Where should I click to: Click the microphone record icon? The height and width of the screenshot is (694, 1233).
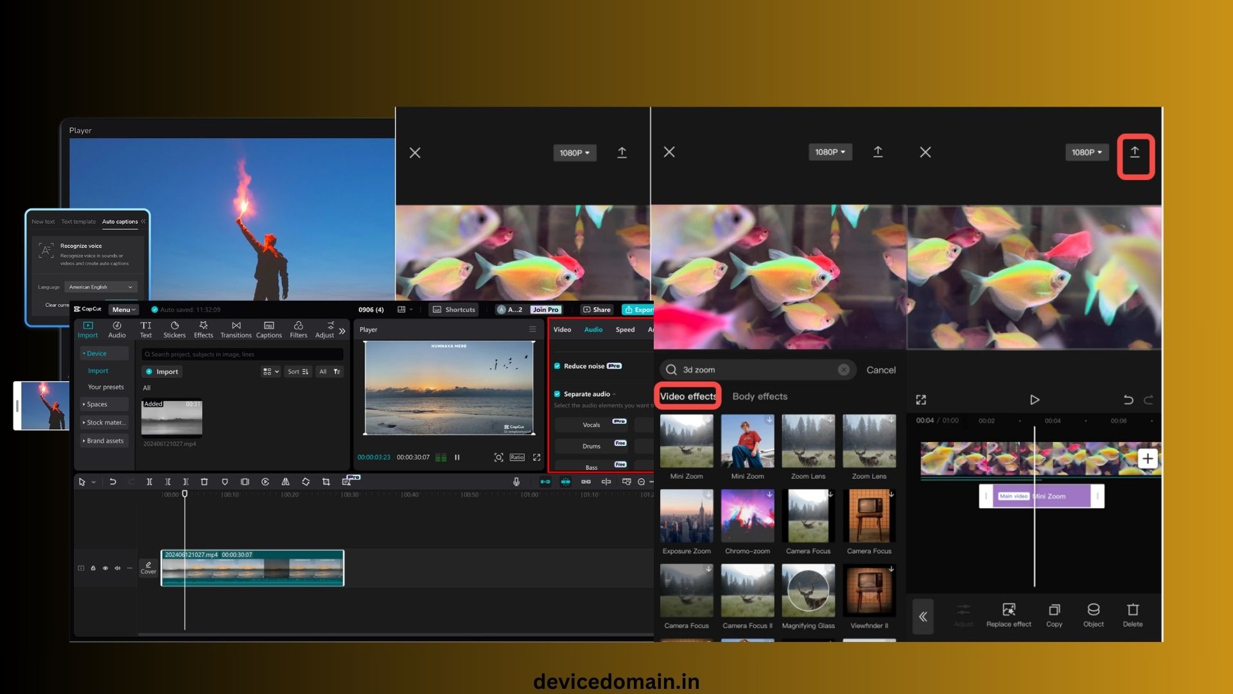coord(516,481)
